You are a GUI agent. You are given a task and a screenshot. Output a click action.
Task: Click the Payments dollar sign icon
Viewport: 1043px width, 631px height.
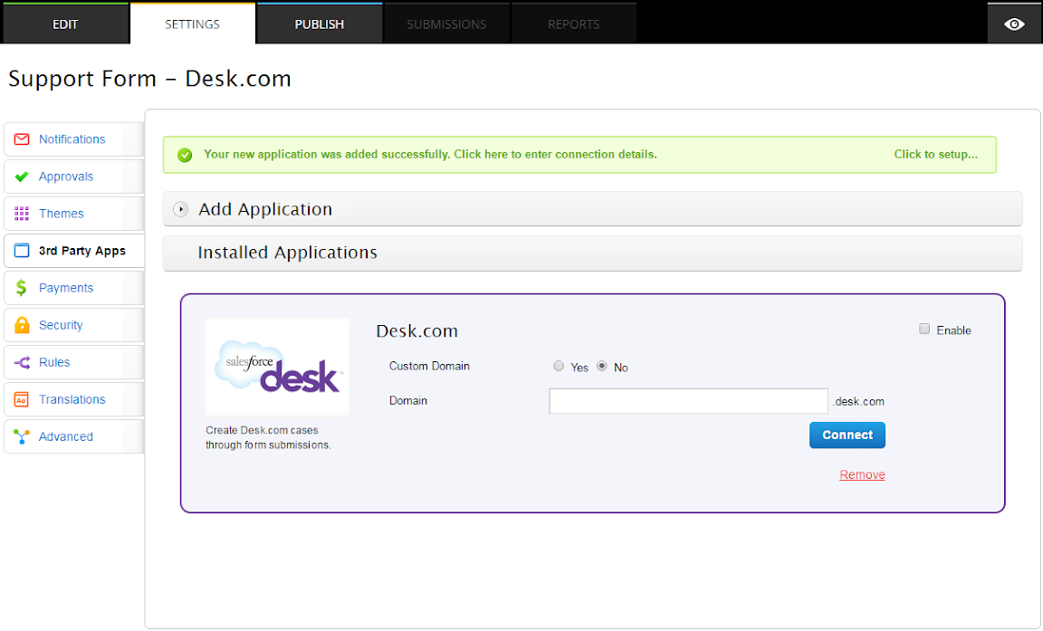(x=22, y=288)
